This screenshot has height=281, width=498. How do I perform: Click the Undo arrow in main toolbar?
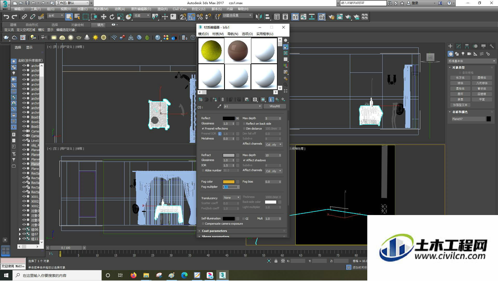tap(6, 17)
